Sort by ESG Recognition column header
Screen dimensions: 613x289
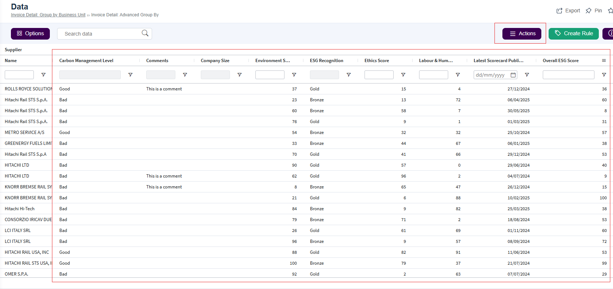327,61
